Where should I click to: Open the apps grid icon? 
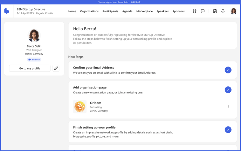[x=194, y=11]
